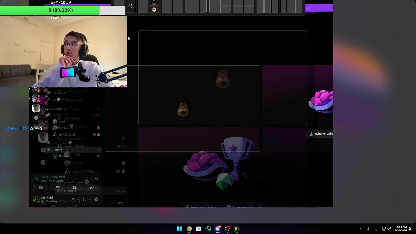The image size is (416, 234).
Task: Expand the hidden system tray icons
Action: tap(360, 229)
